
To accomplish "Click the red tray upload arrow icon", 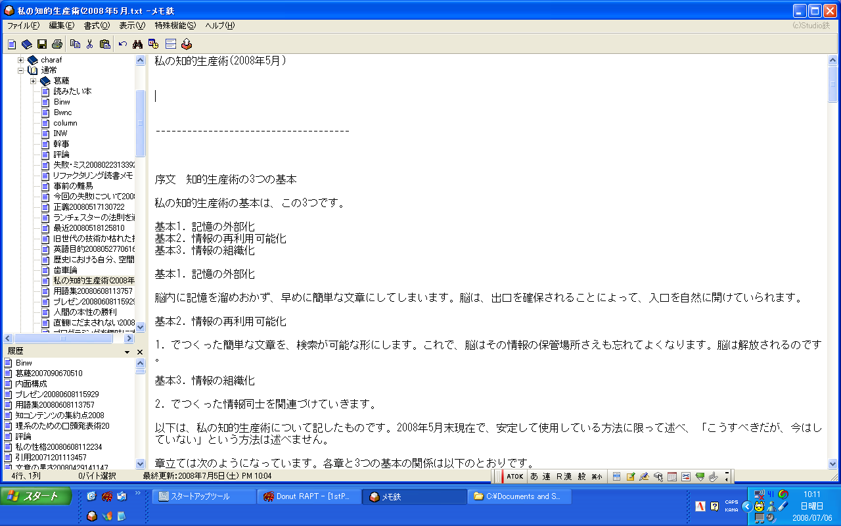I will [x=187, y=44].
